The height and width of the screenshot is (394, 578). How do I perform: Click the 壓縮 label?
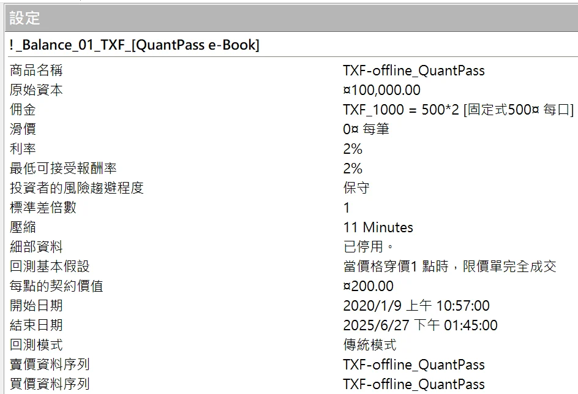click(23, 227)
